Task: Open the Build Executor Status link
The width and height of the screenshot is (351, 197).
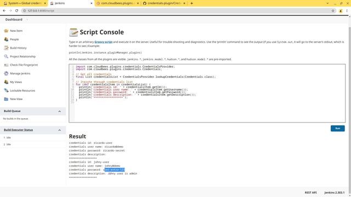Action: (18, 130)
